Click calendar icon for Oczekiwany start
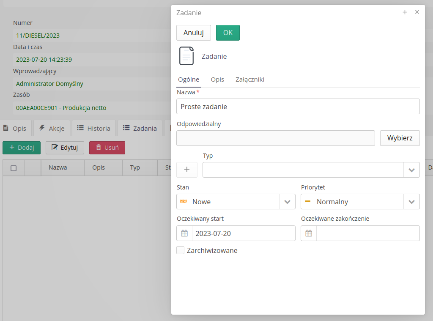 184,233
